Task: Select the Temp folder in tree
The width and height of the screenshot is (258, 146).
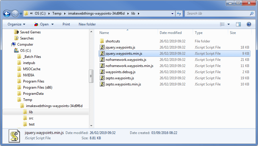Action: [x=27, y=100]
